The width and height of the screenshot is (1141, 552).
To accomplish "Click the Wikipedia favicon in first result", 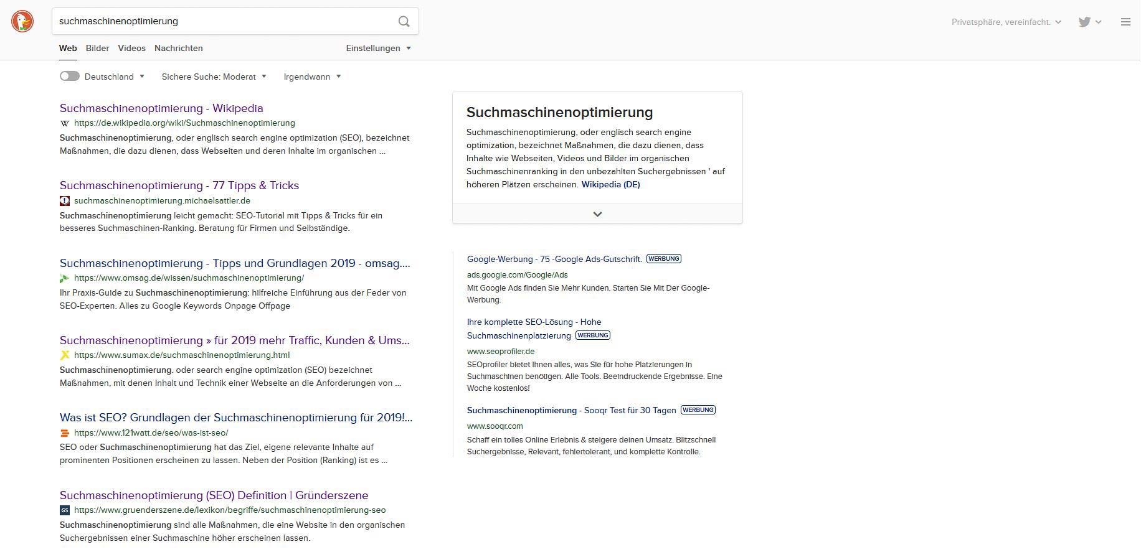I will click(x=65, y=123).
